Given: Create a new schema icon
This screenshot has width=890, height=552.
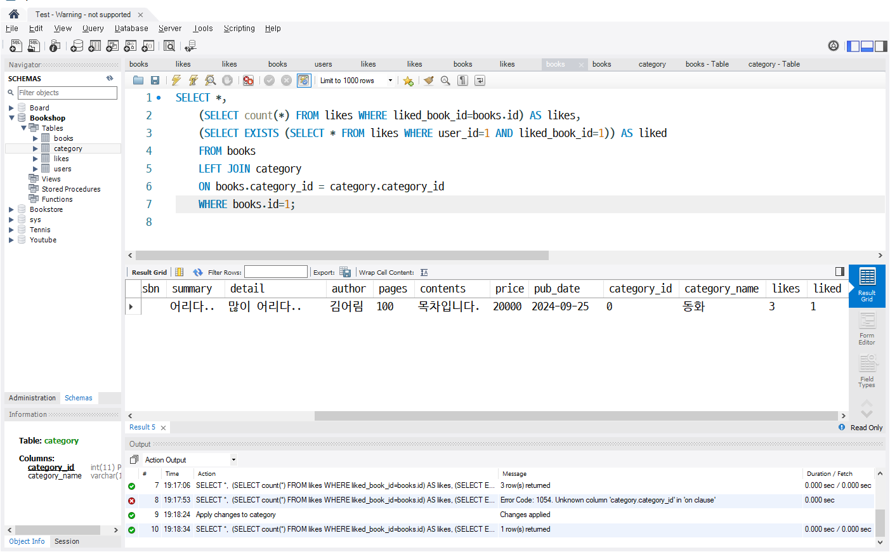Looking at the screenshot, I should coord(77,46).
